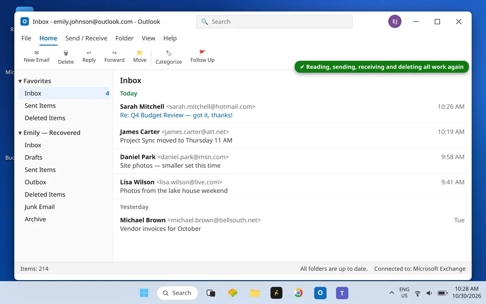Open Sent Items under Emily — Recovered

64,170
